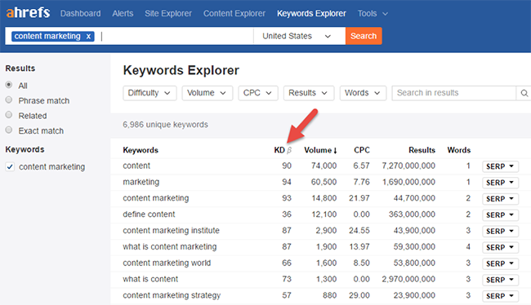Open SERP dropdown for 'content marketing institute'
The image size is (531, 305).
tap(500, 232)
